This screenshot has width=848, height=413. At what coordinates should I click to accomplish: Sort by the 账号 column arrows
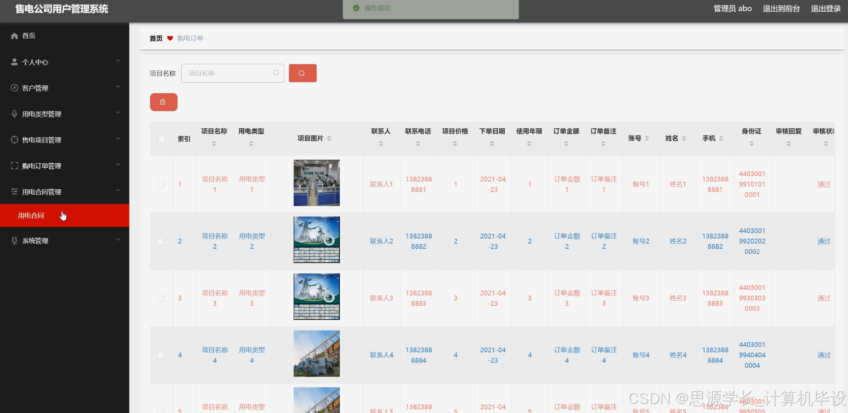click(647, 138)
